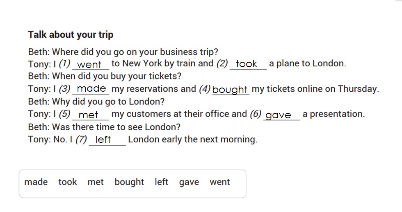Choose 'bought' from the word bank
The height and width of the screenshot is (212, 402).
pos(129,182)
